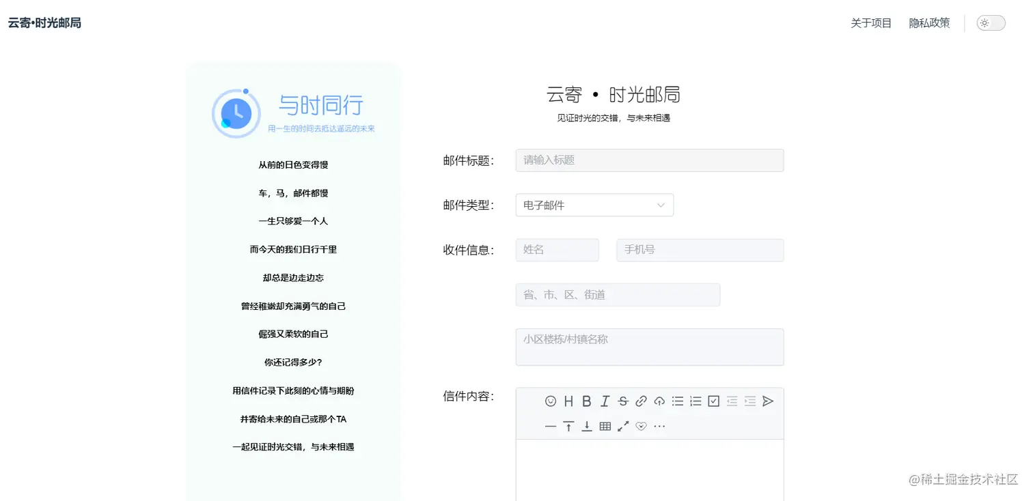The width and height of the screenshot is (1033, 501).
Task: Click the line 并寄给未来的自己或那个TA
Action: point(293,419)
